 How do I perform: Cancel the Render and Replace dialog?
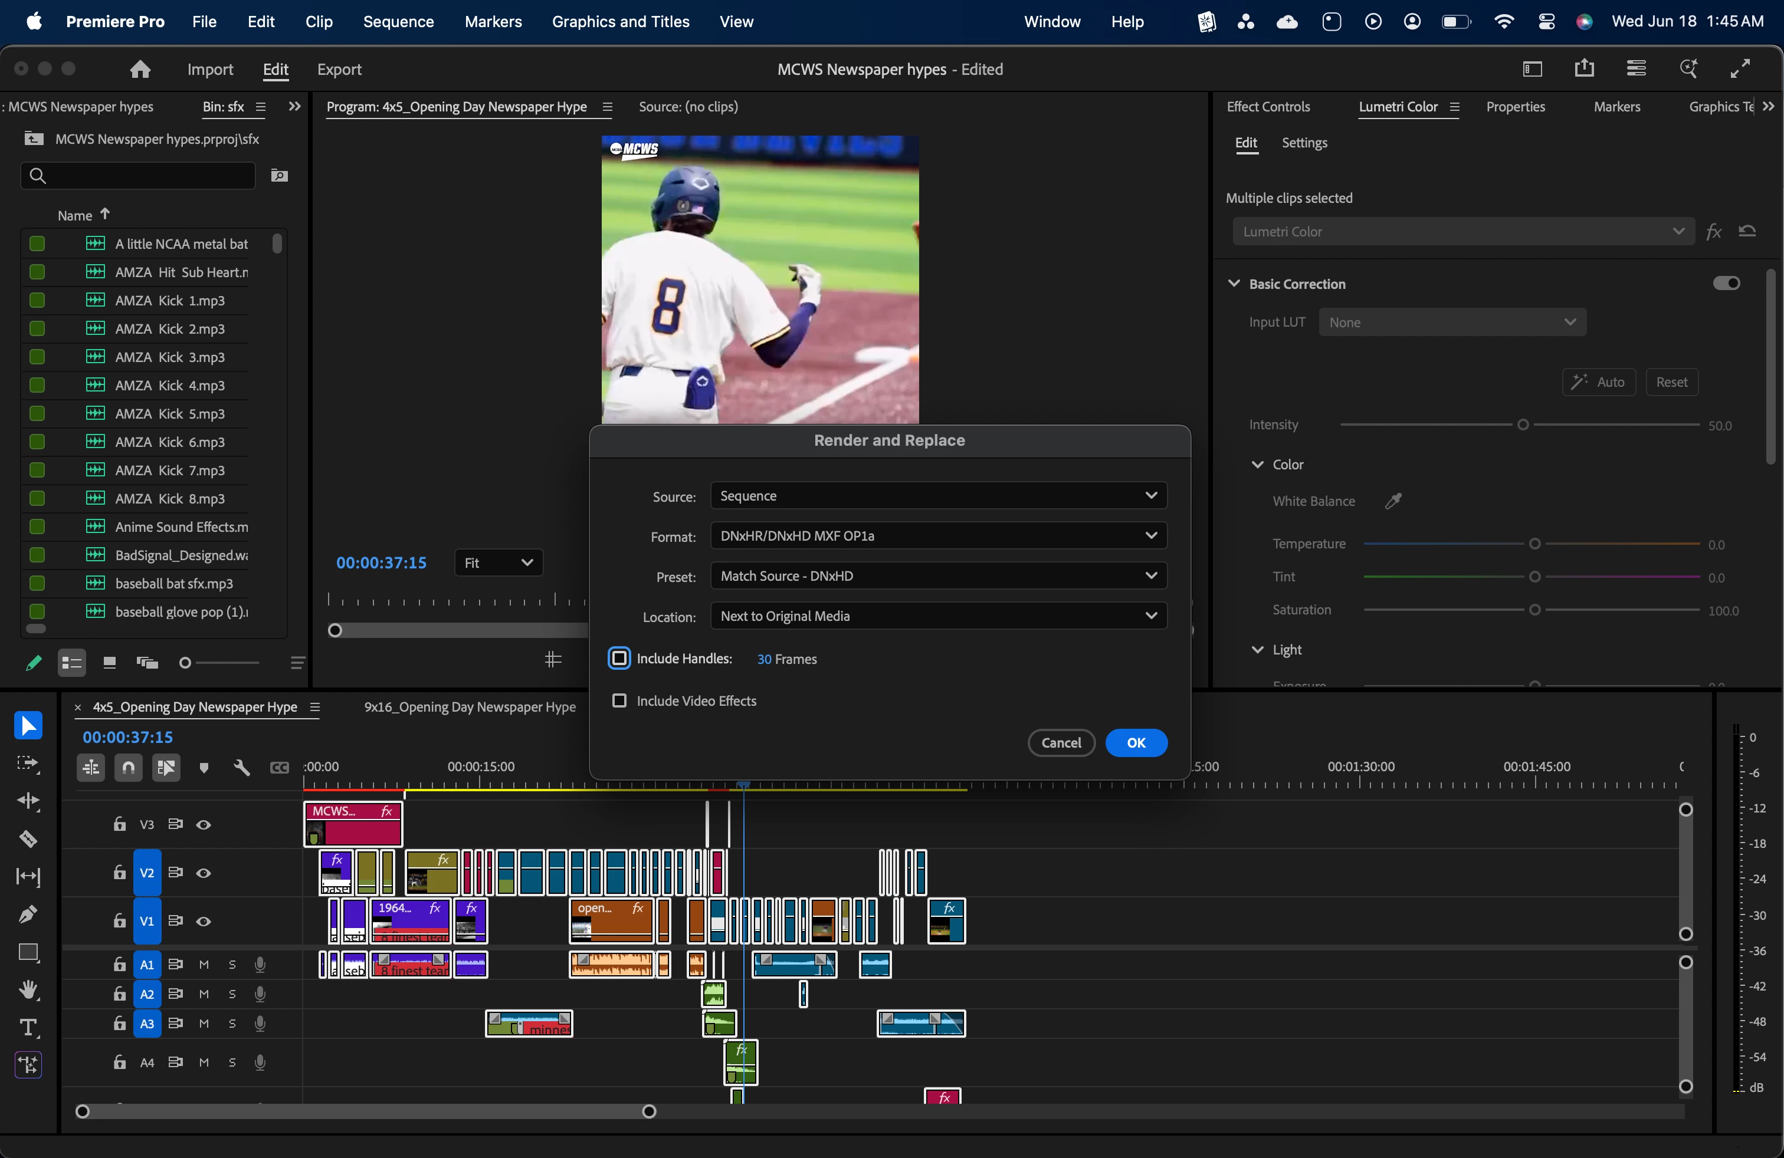tap(1061, 743)
